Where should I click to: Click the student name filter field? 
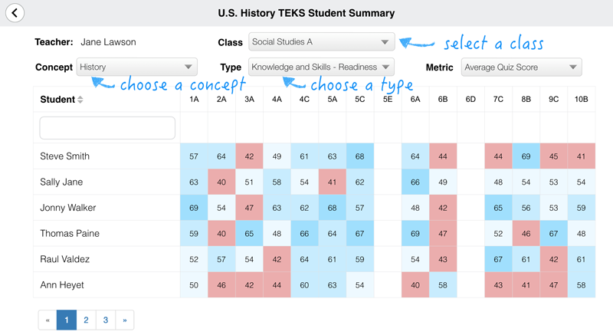click(107, 128)
